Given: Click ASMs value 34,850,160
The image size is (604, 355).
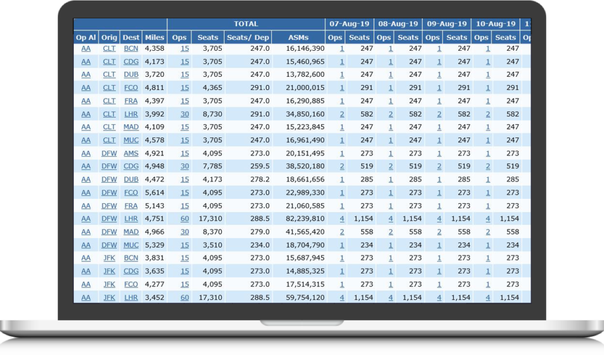Looking at the screenshot, I should click(305, 114).
